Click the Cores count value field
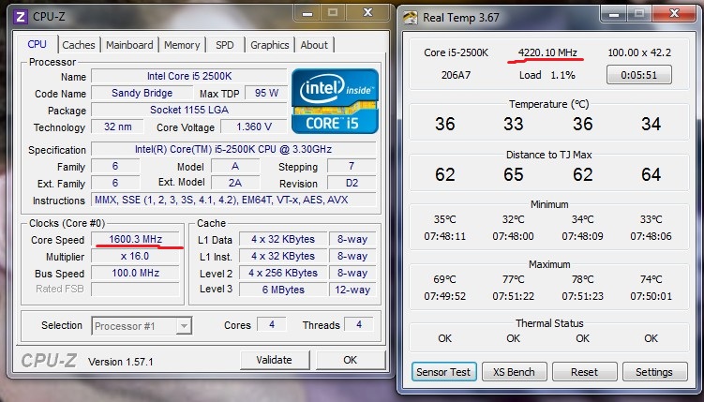This screenshot has width=704, height=402. tap(272, 324)
